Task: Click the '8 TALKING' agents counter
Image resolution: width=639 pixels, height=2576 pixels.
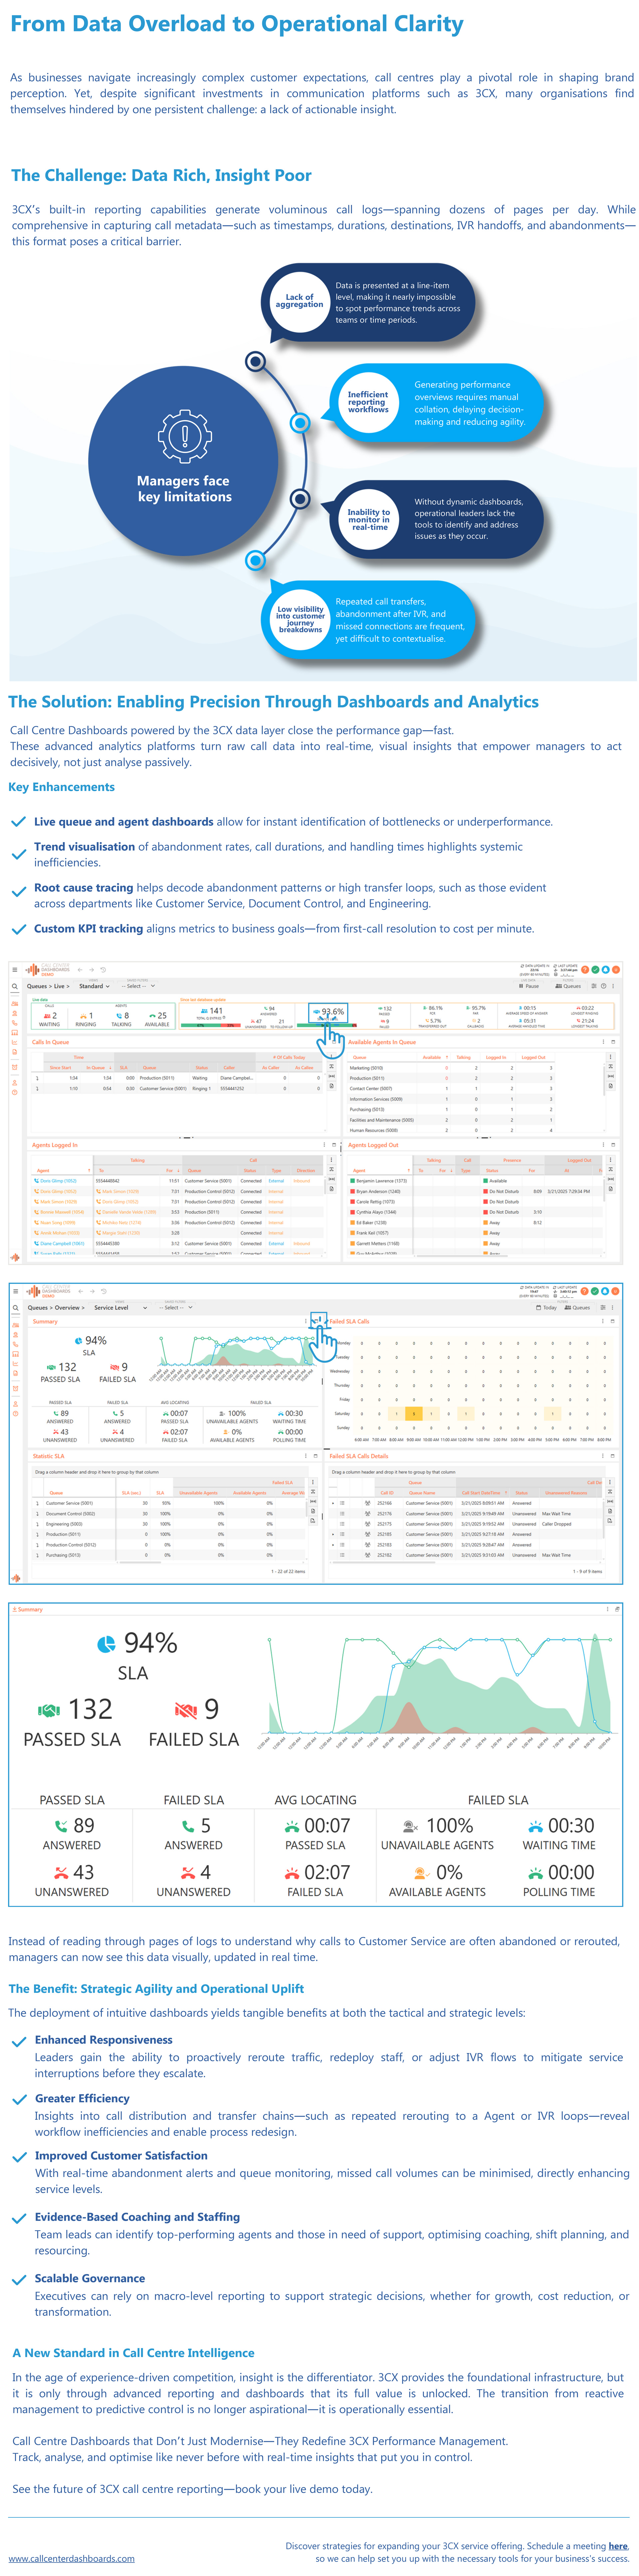Action: coord(121,1019)
